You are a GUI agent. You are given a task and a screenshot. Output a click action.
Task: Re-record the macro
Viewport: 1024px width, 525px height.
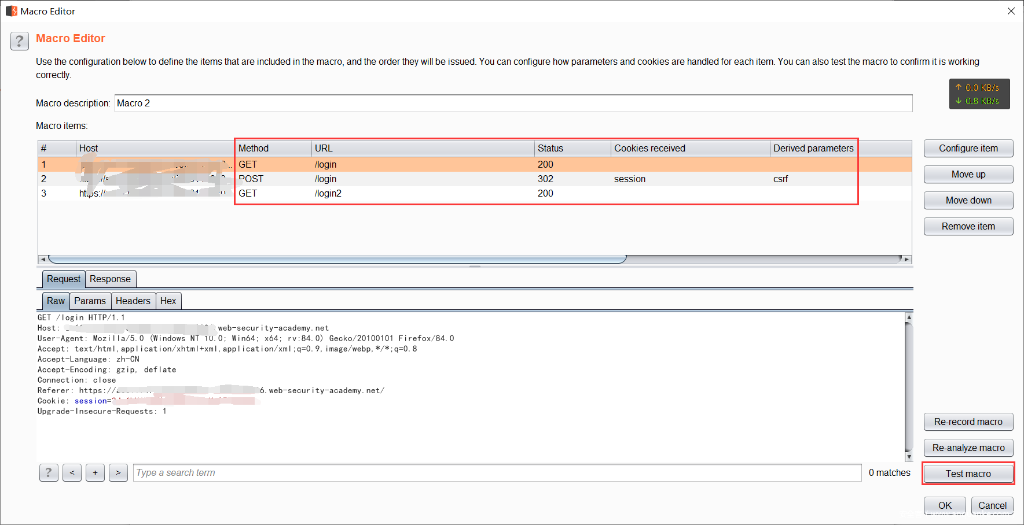968,422
